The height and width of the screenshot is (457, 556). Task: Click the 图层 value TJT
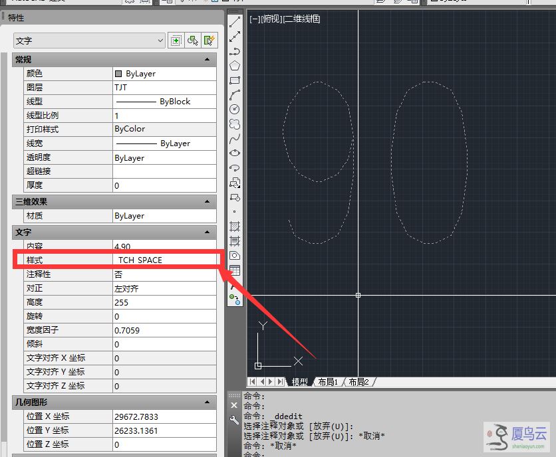(x=164, y=88)
